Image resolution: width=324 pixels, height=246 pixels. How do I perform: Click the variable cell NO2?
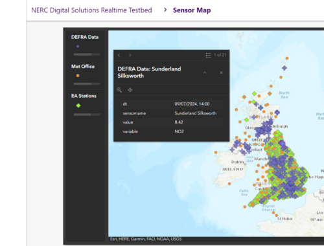tap(179, 131)
